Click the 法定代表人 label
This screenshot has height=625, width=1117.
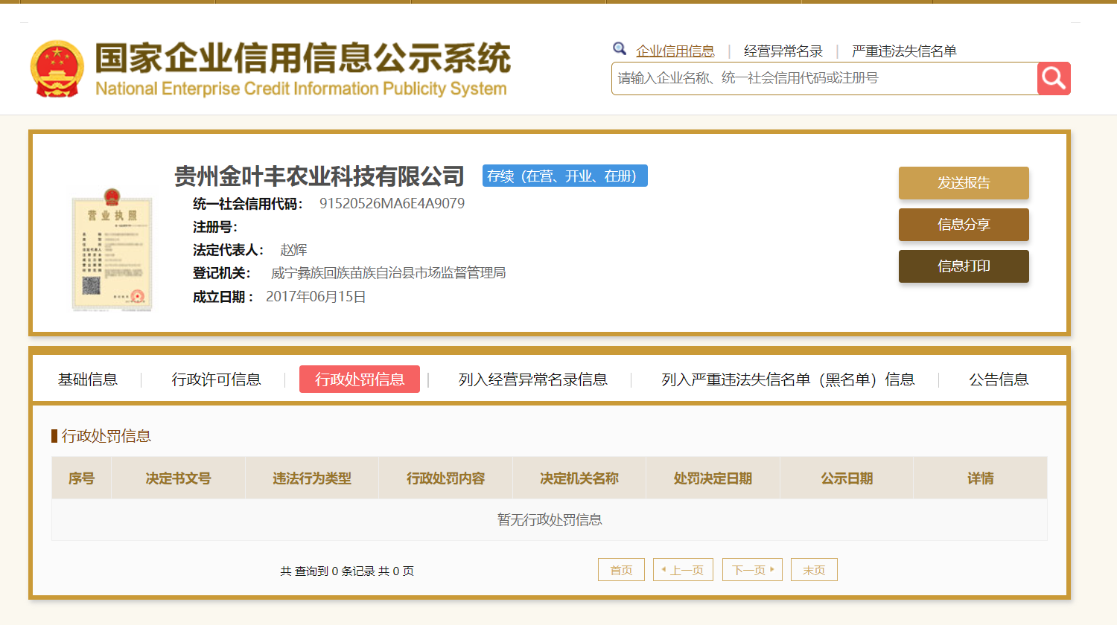228,250
